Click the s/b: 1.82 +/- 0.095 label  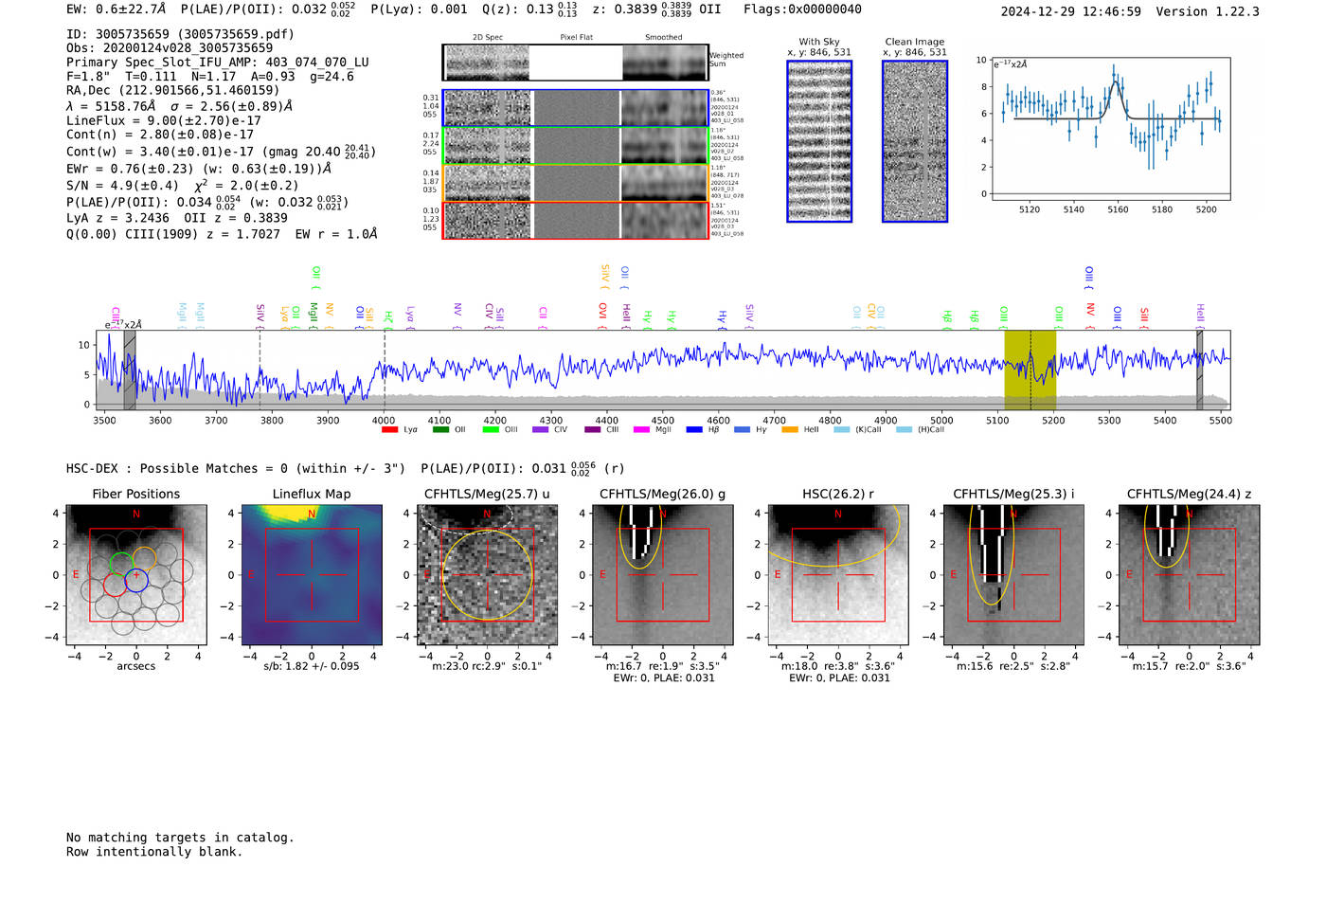(312, 666)
